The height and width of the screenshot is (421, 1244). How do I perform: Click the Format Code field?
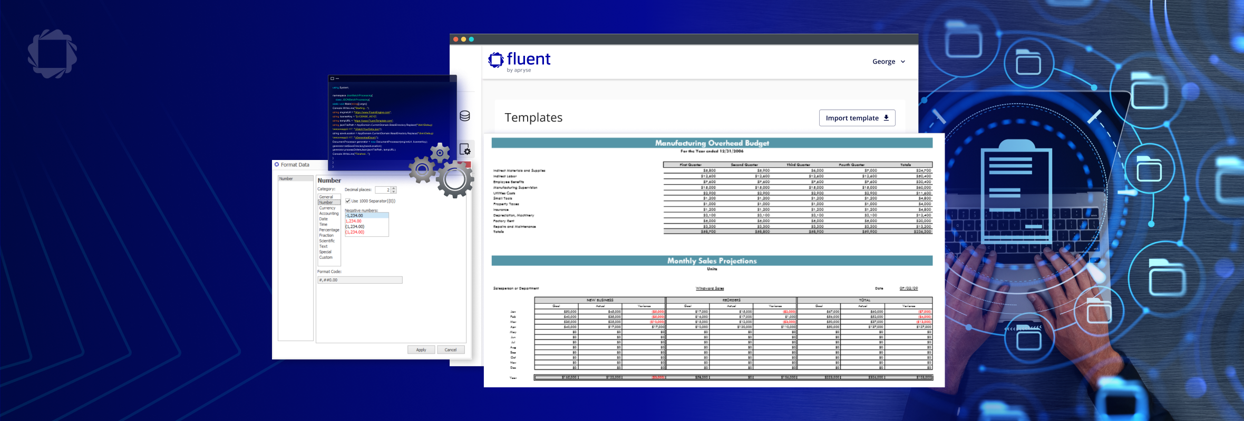[x=359, y=280]
